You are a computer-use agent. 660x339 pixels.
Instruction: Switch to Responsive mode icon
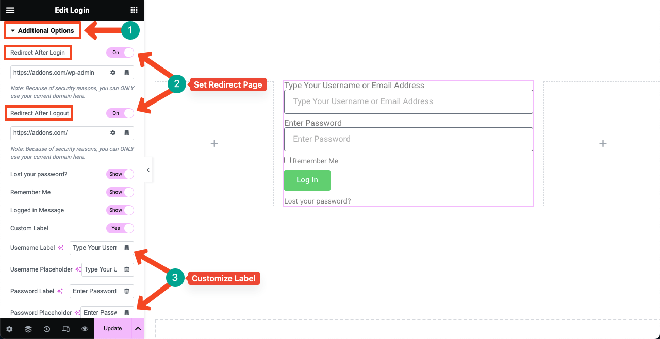tap(66, 329)
